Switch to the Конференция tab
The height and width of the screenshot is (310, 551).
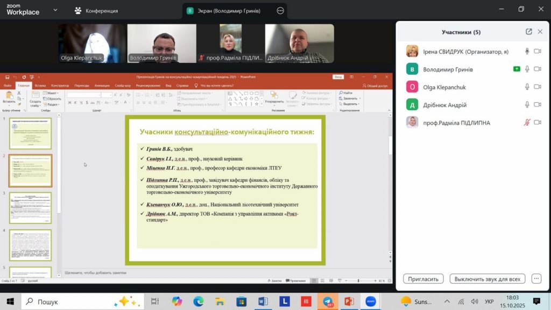click(97, 11)
